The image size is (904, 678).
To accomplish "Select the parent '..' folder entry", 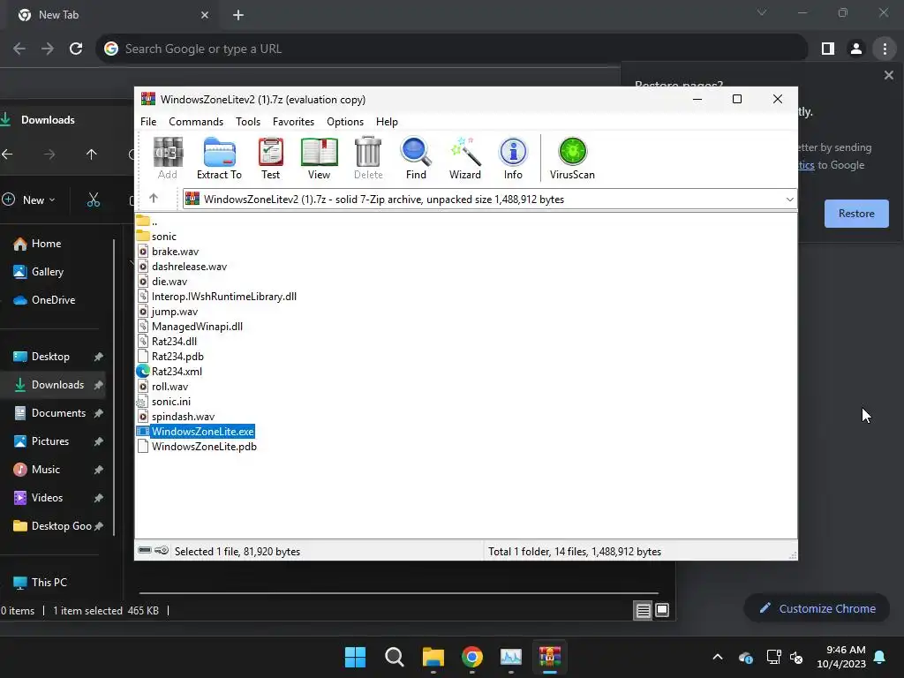I will click(x=154, y=222).
